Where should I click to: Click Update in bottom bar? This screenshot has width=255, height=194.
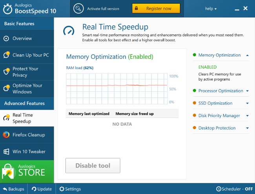point(42,189)
